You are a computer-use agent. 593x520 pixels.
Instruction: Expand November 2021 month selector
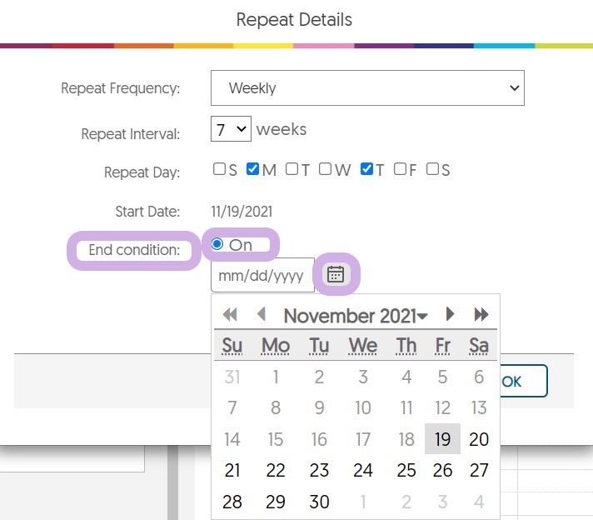(x=356, y=316)
